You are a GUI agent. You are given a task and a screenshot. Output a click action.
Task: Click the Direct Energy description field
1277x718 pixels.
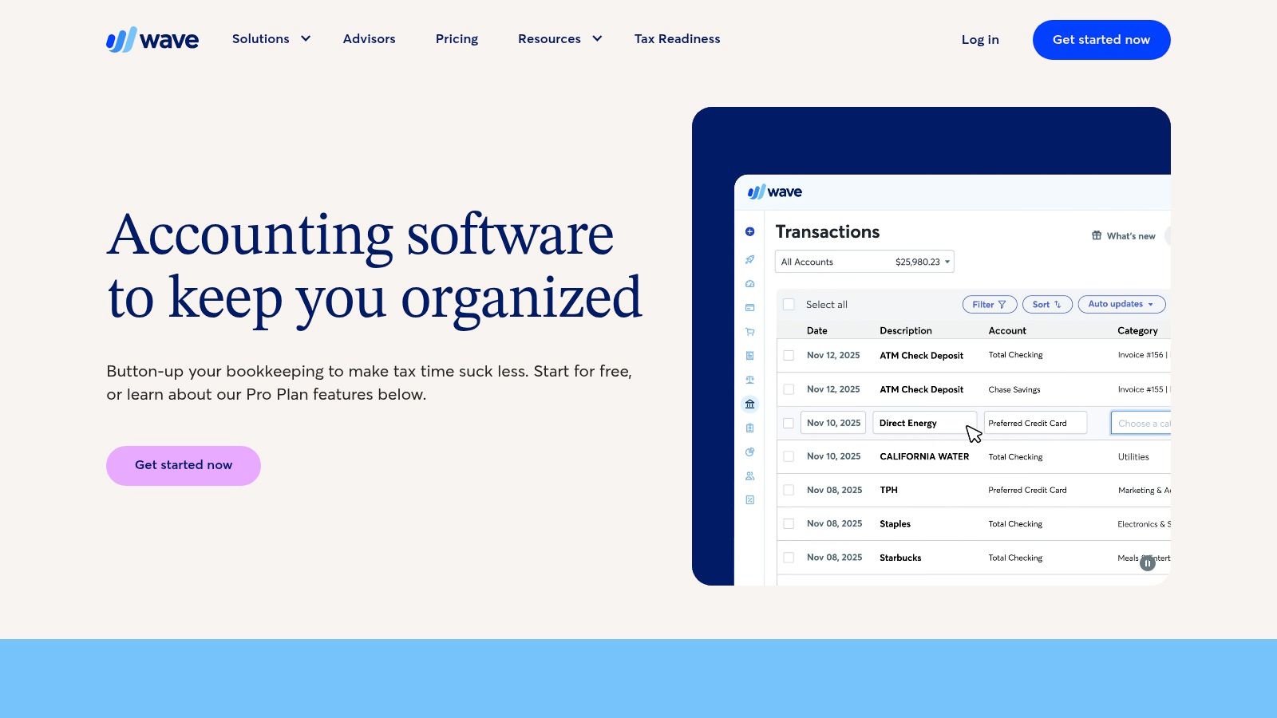pos(925,423)
